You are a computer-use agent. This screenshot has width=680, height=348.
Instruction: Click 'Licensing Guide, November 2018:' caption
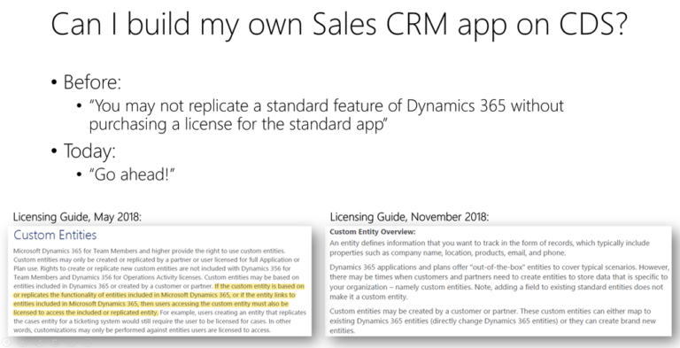coord(409,217)
